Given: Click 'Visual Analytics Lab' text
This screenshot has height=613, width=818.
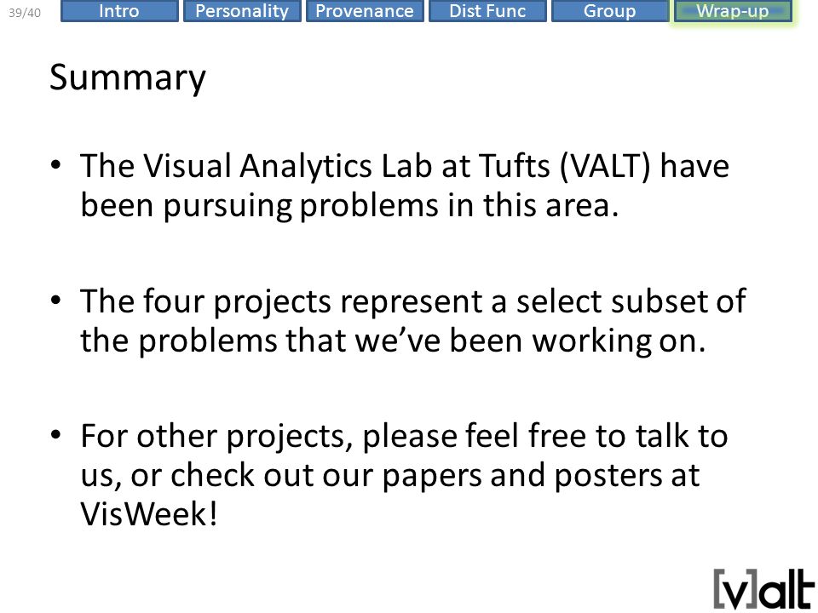Looking at the screenshot, I should [x=287, y=166].
